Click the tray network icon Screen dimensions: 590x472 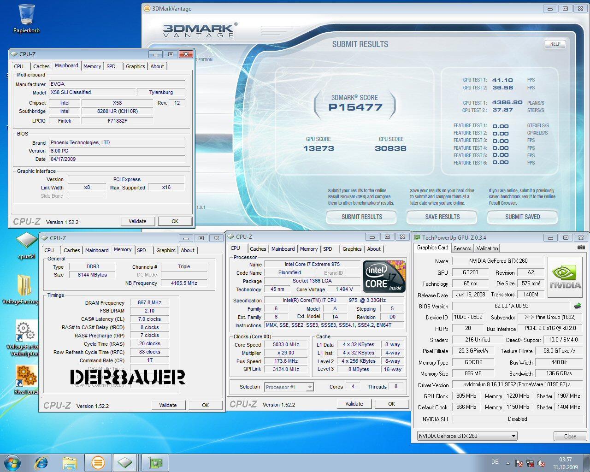530,463
